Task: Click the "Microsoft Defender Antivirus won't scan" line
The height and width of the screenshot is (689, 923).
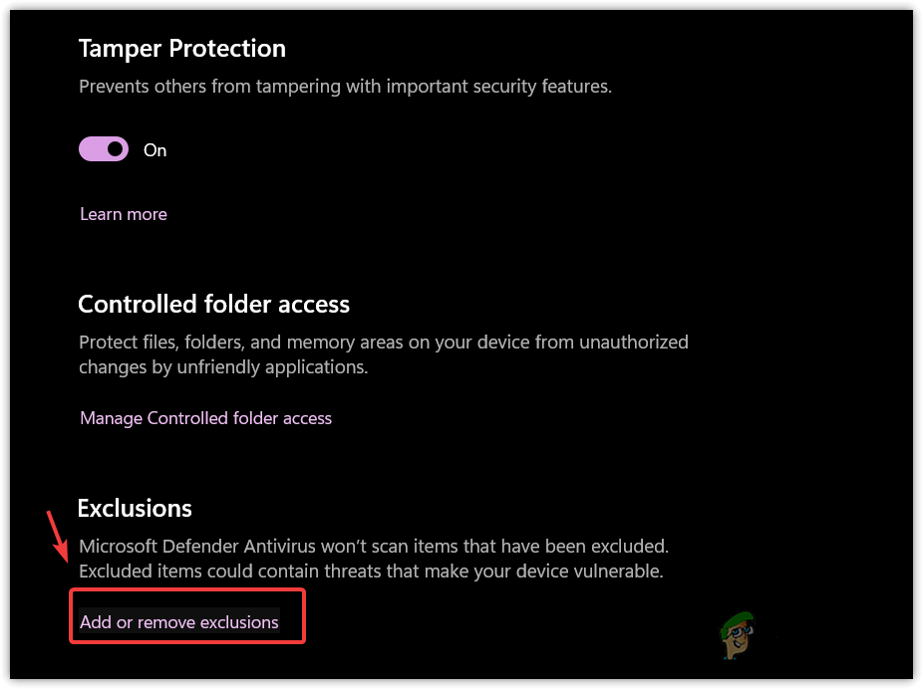Action: tap(373, 547)
